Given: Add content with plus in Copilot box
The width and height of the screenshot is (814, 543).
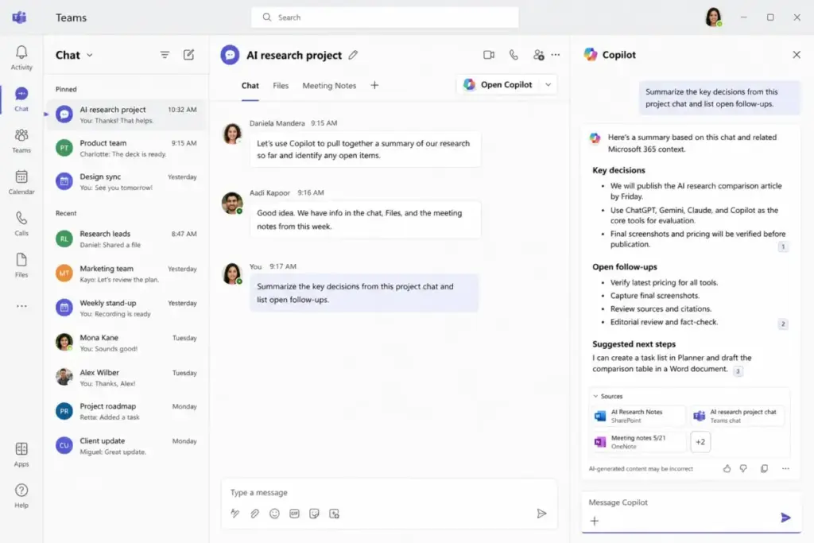Looking at the screenshot, I should tap(595, 521).
